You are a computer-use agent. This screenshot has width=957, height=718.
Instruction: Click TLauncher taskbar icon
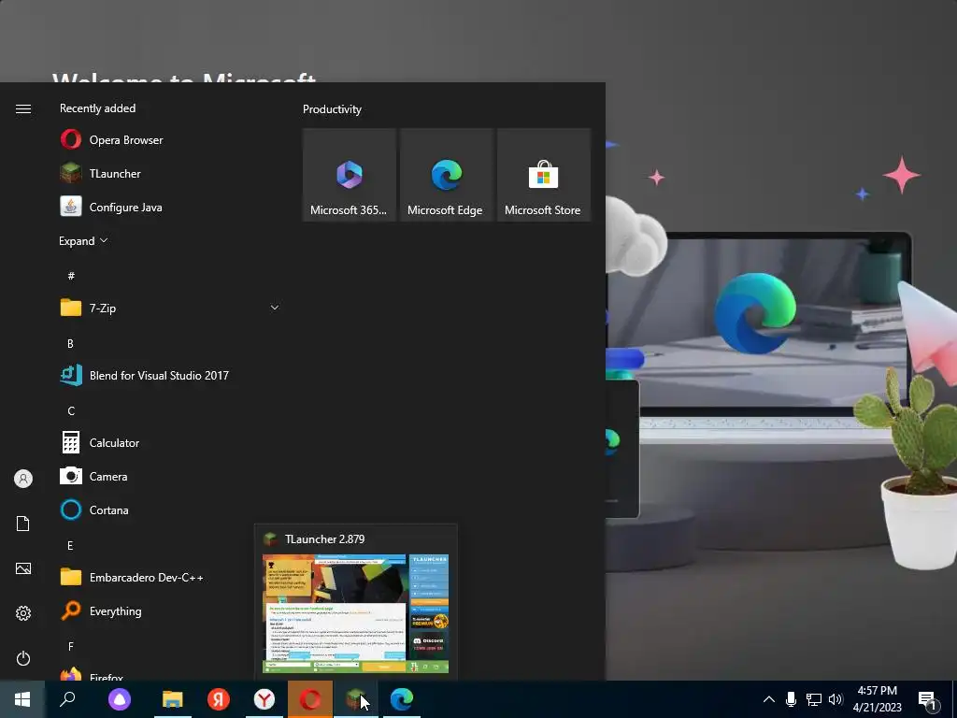pyautogui.click(x=356, y=699)
